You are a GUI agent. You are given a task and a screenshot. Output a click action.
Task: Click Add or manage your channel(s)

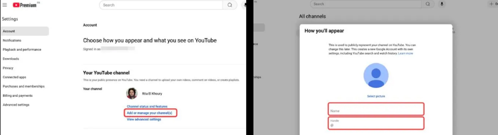tap(149, 113)
